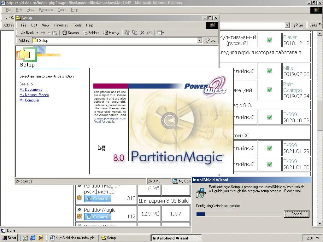The width and height of the screenshot is (323, 242).
Task: Click Скачать button numbered 112
Action: pyautogui.click(x=98, y=217)
